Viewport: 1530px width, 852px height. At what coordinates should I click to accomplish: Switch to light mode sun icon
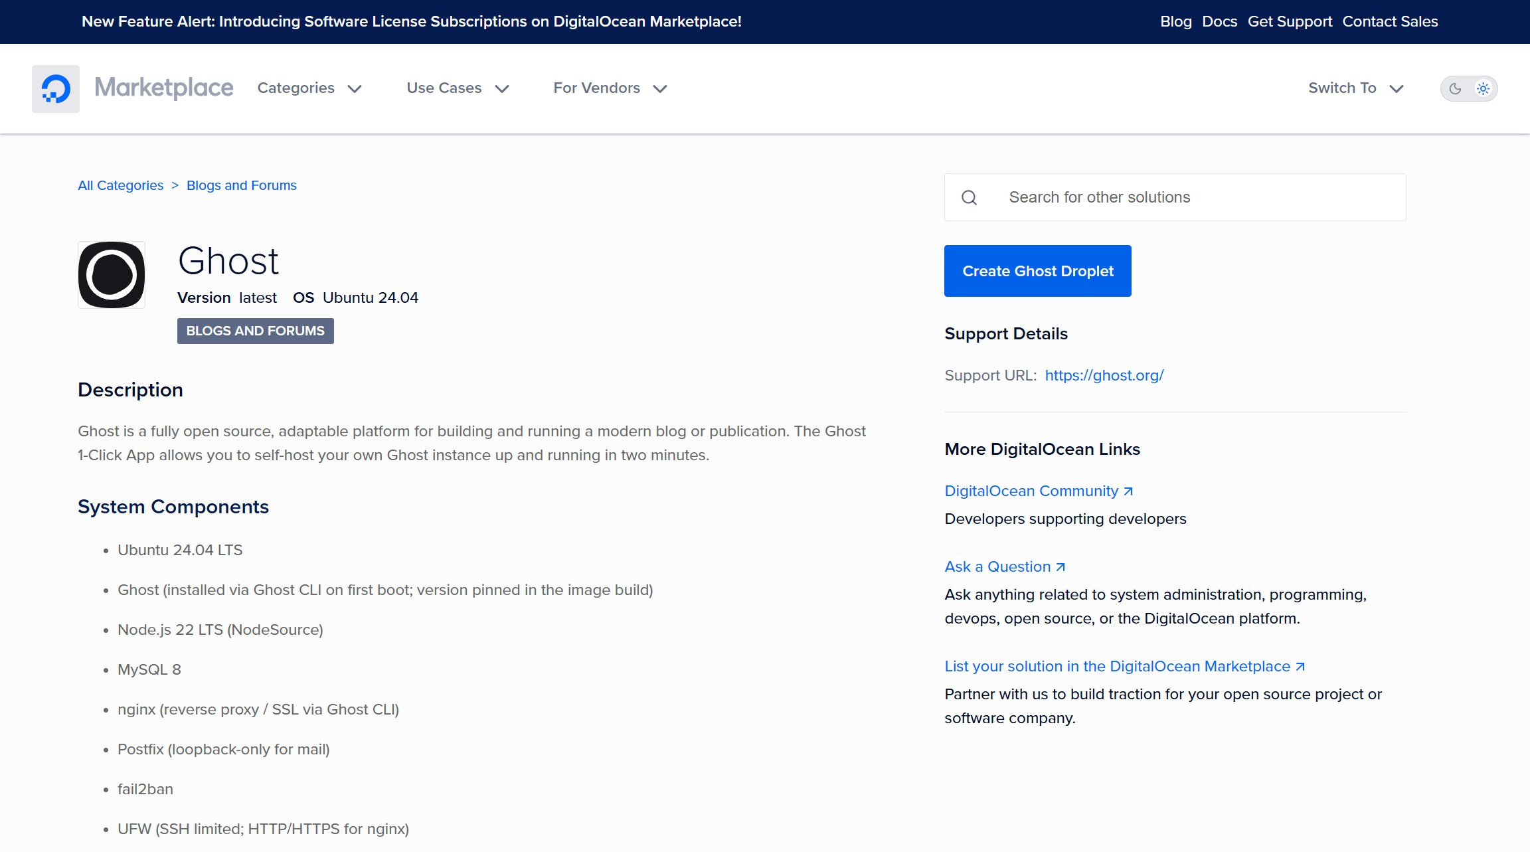click(1483, 88)
